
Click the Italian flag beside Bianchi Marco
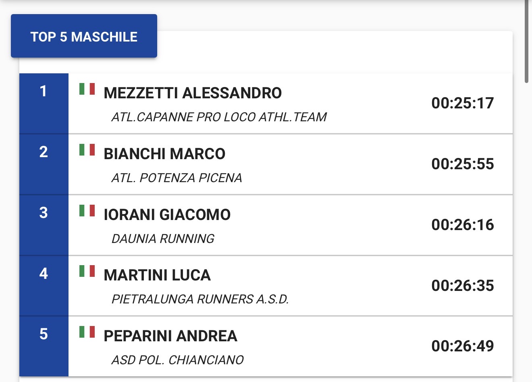coord(87,149)
